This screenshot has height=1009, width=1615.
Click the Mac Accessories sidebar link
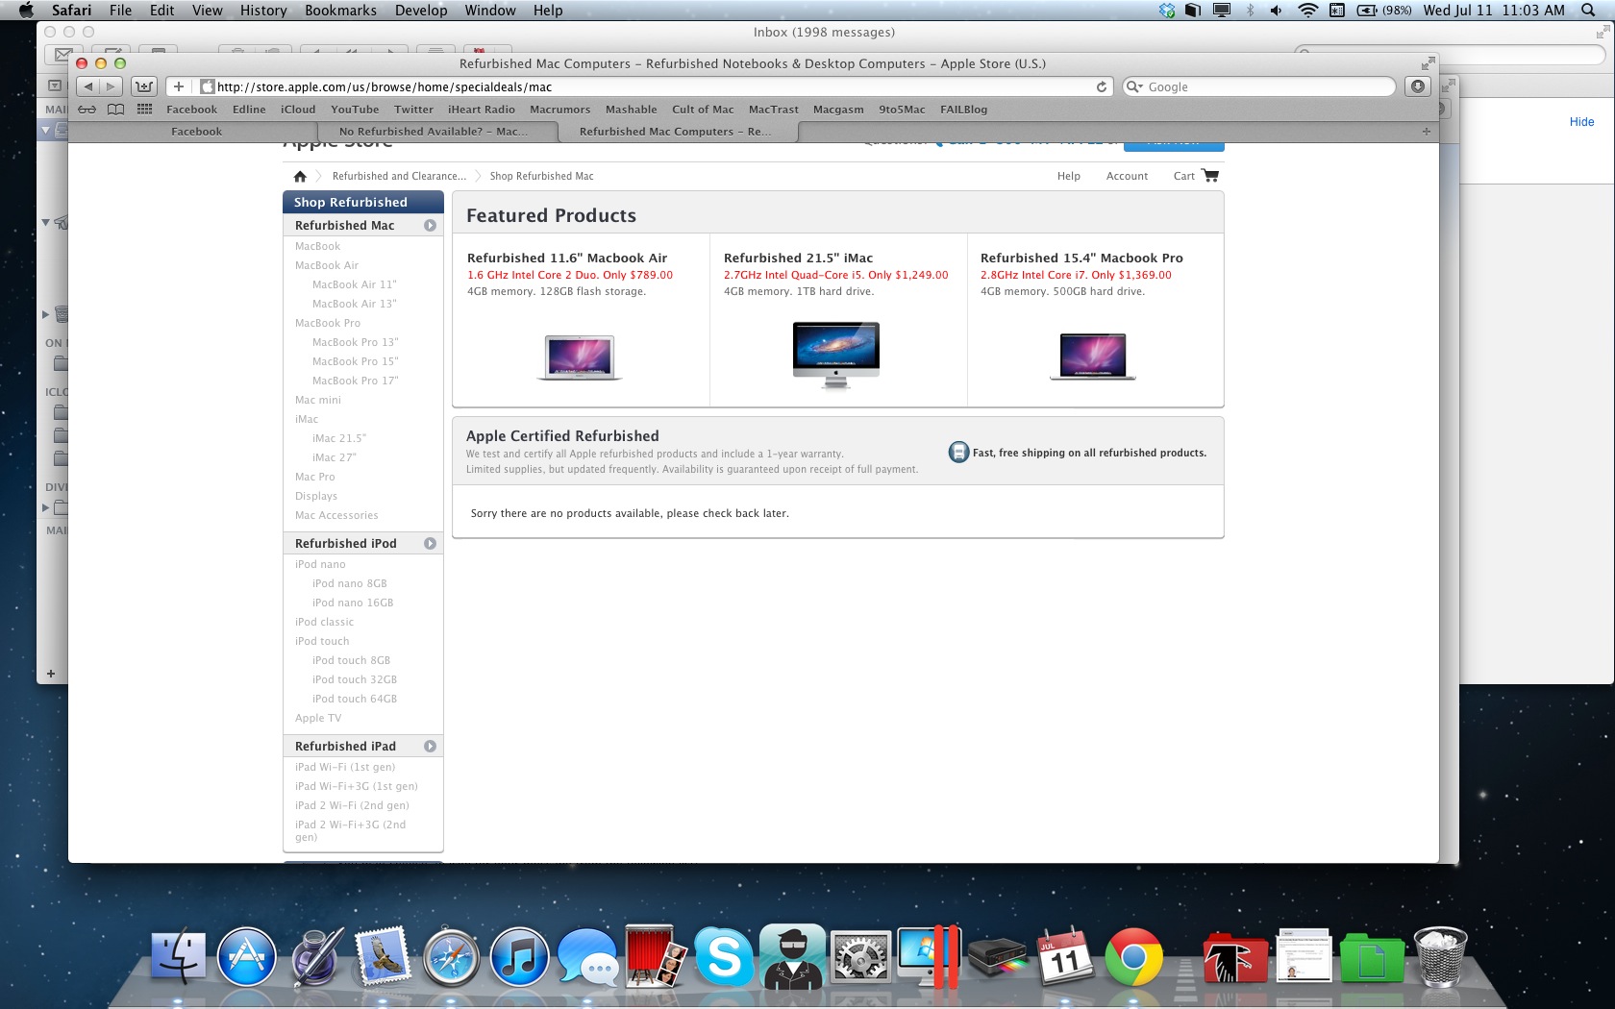tap(336, 515)
